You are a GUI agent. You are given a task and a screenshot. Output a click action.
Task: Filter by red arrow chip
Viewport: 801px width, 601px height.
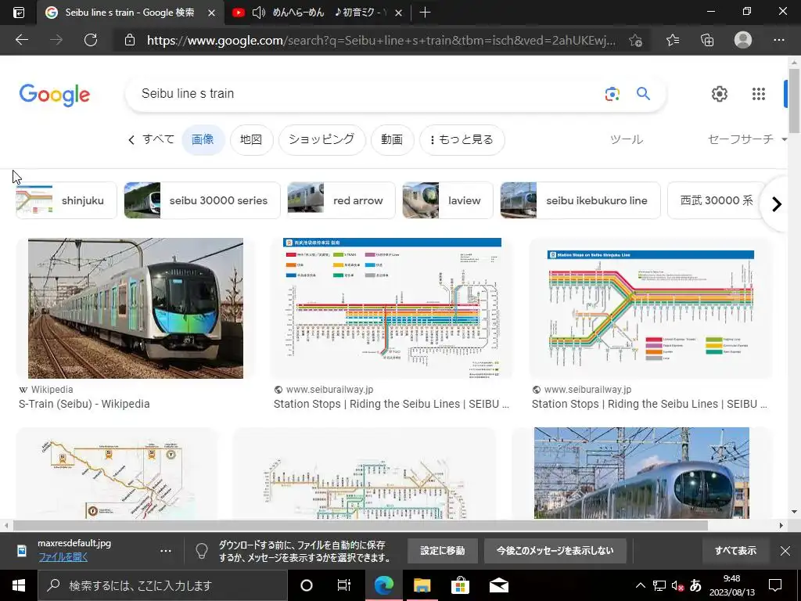pos(341,200)
